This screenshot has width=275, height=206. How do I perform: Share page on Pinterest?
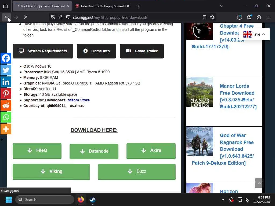[6, 94]
